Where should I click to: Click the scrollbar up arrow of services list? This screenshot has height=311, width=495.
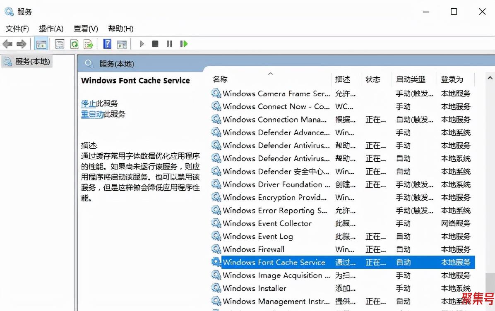(x=490, y=78)
